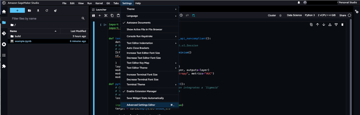360x115 pixels.
Task: Click the debugger bug icon beside Cluster
Action: pos(280,15)
